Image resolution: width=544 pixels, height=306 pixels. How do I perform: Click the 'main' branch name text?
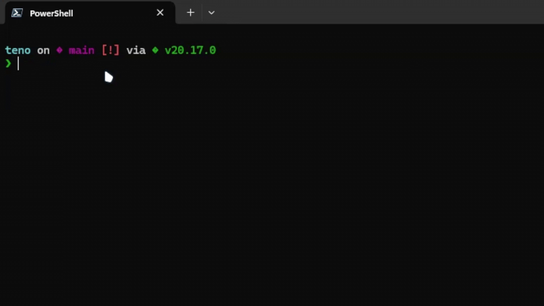point(82,51)
